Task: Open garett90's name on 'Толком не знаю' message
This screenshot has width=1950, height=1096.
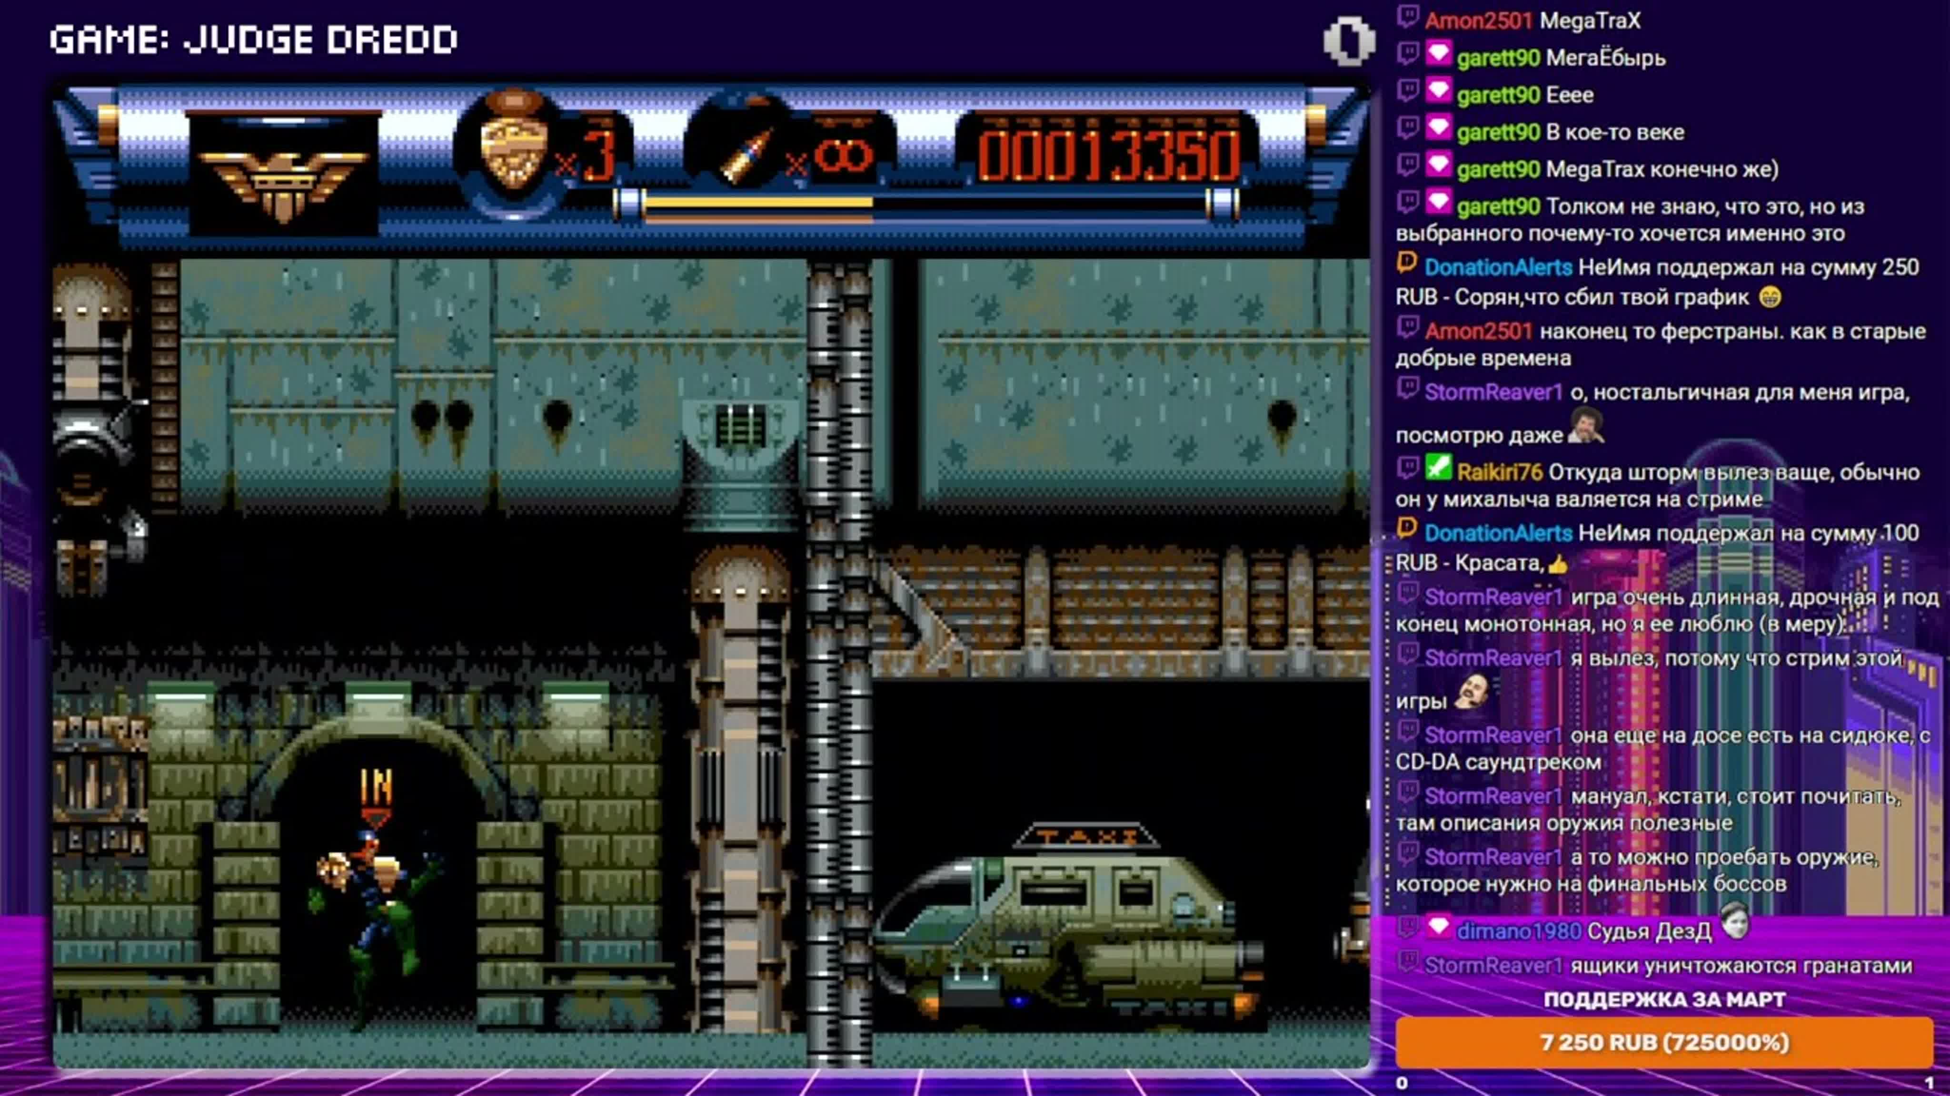Action: [x=1498, y=206]
